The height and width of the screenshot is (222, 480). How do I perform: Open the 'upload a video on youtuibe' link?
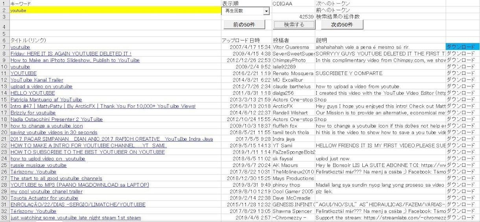point(41,86)
